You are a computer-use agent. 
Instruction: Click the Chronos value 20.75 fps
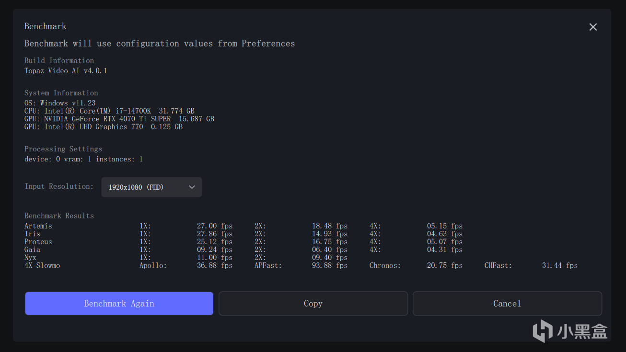pyautogui.click(x=445, y=265)
